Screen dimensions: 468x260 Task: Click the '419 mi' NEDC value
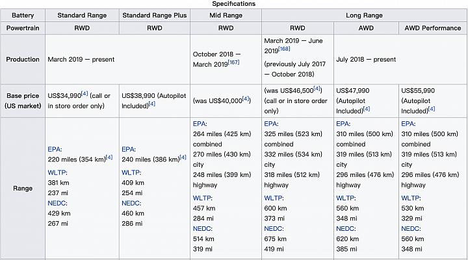pyautogui.click(x=274, y=249)
